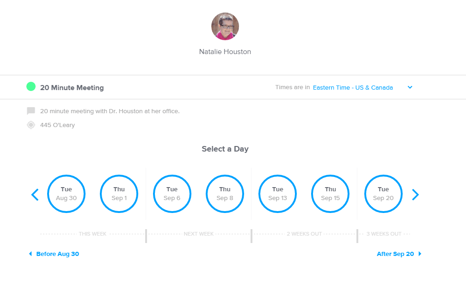Image resolution: width=466 pixels, height=298 pixels.
Task: Select Thu Sep 8 day circle
Action: (x=225, y=194)
